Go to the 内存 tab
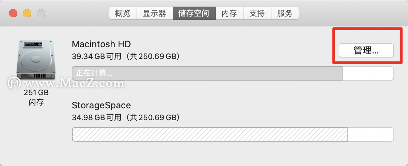 [x=229, y=13]
